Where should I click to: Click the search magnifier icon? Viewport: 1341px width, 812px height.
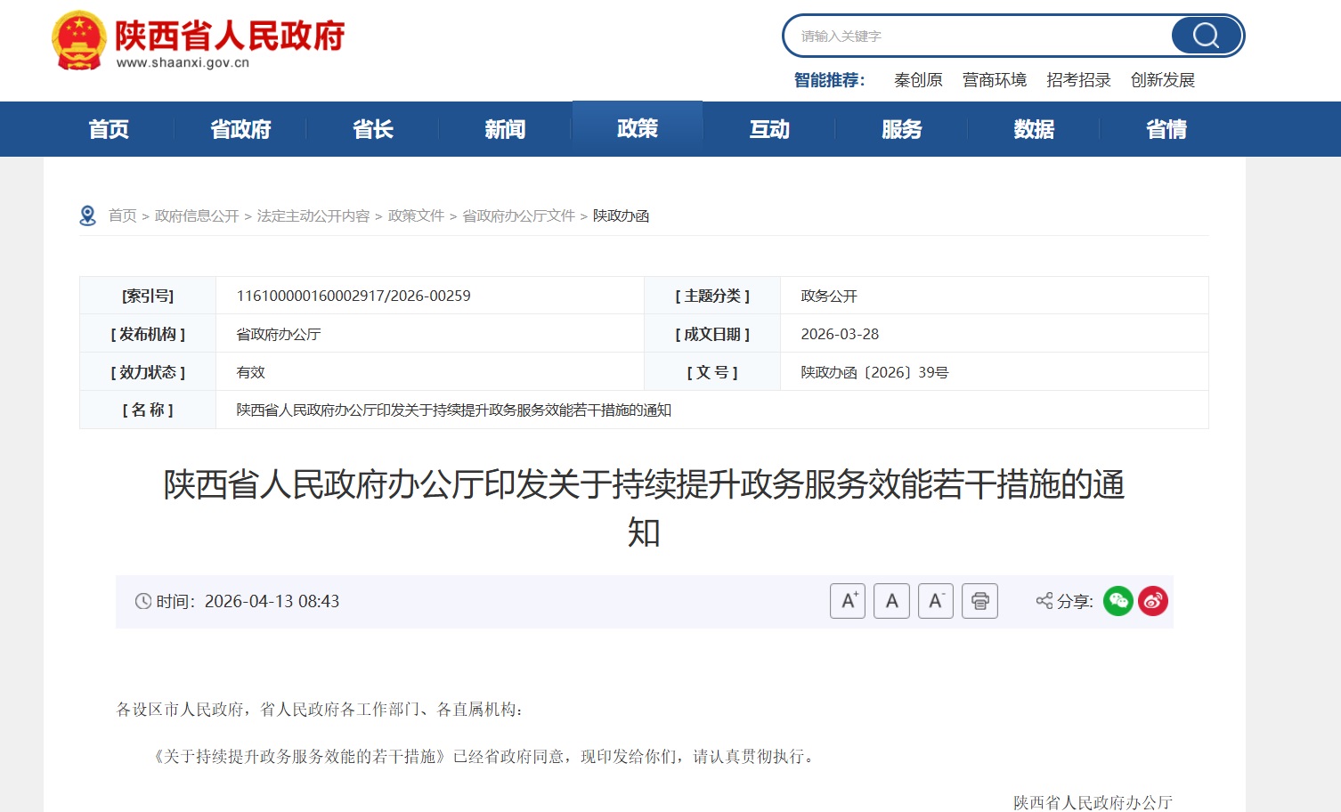(1205, 35)
